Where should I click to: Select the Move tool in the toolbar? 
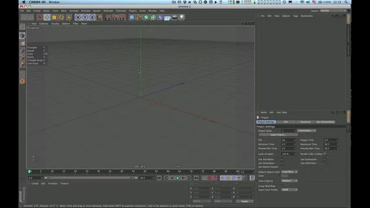pyautogui.click(x=47, y=17)
